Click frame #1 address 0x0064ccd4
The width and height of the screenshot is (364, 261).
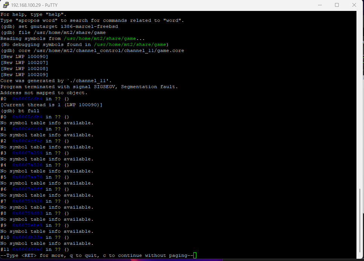coord(28,129)
